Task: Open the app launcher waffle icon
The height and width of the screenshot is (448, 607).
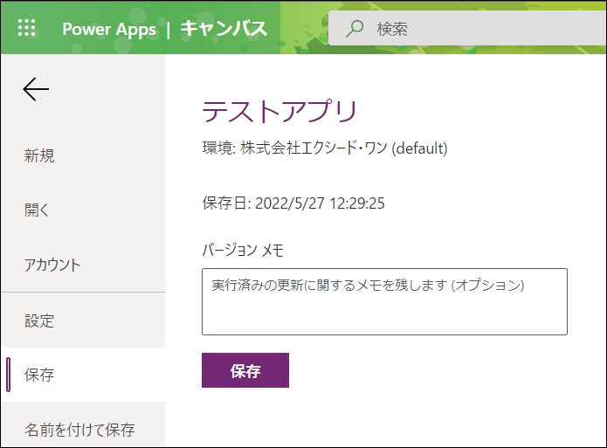Action: coord(27,28)
